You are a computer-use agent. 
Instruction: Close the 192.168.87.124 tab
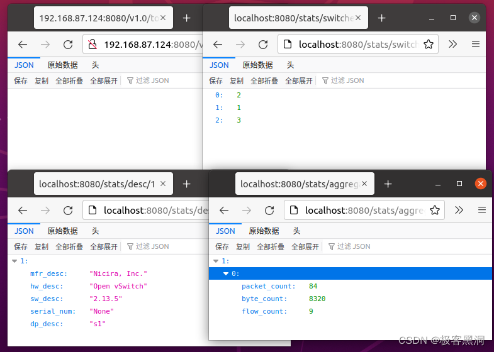click(163, 18)
